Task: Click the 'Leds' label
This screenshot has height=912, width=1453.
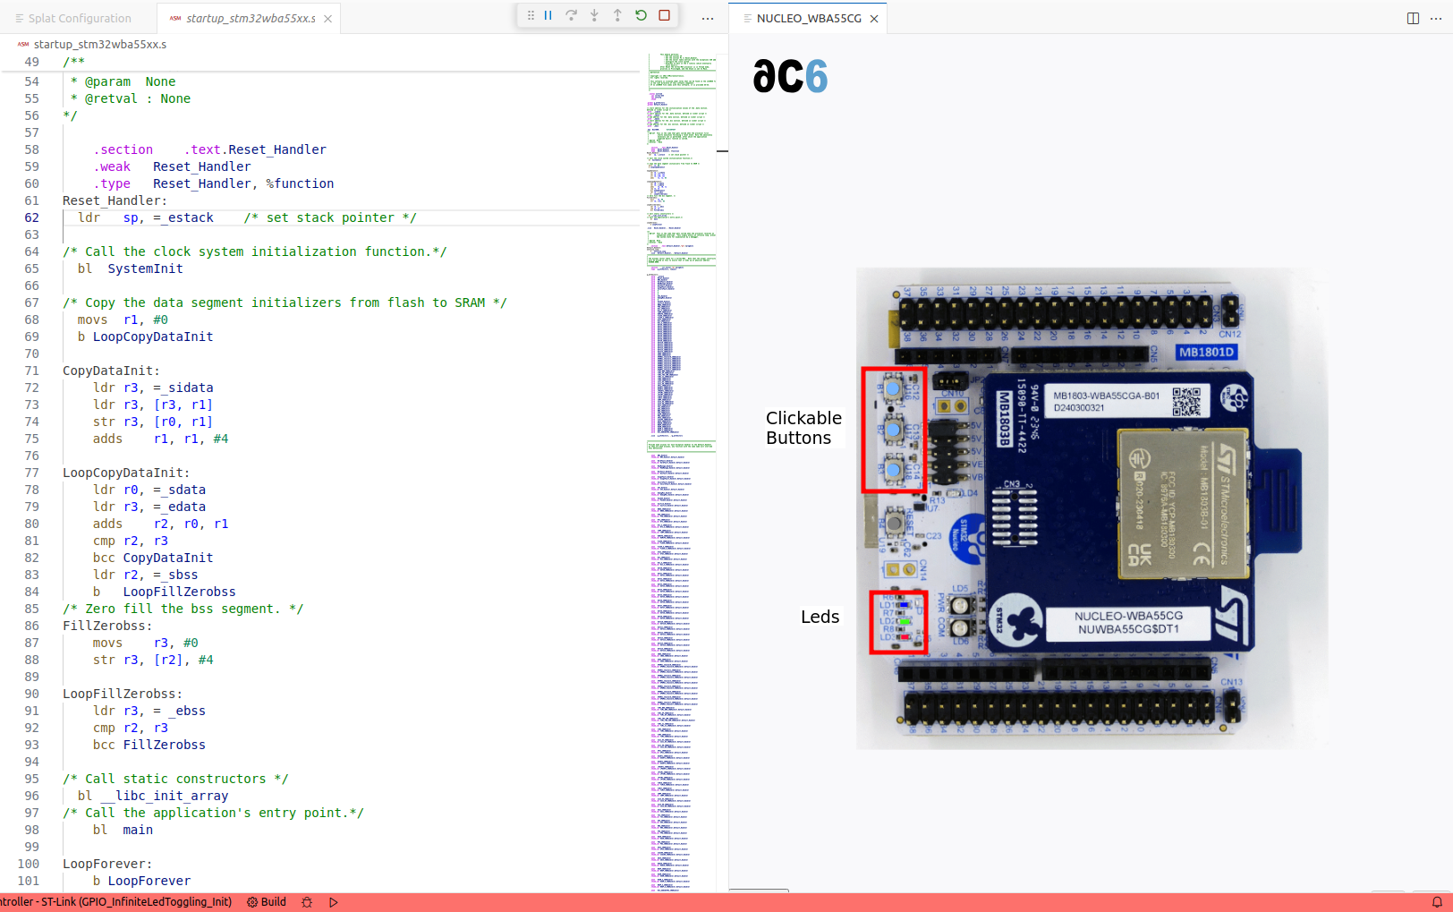Action: point(820,617)
